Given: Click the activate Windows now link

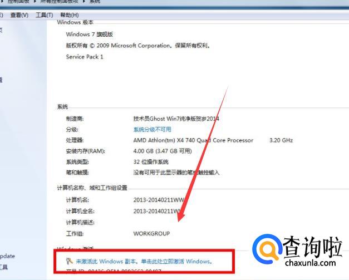Looking at the screenshot, I should click(144, 261).
